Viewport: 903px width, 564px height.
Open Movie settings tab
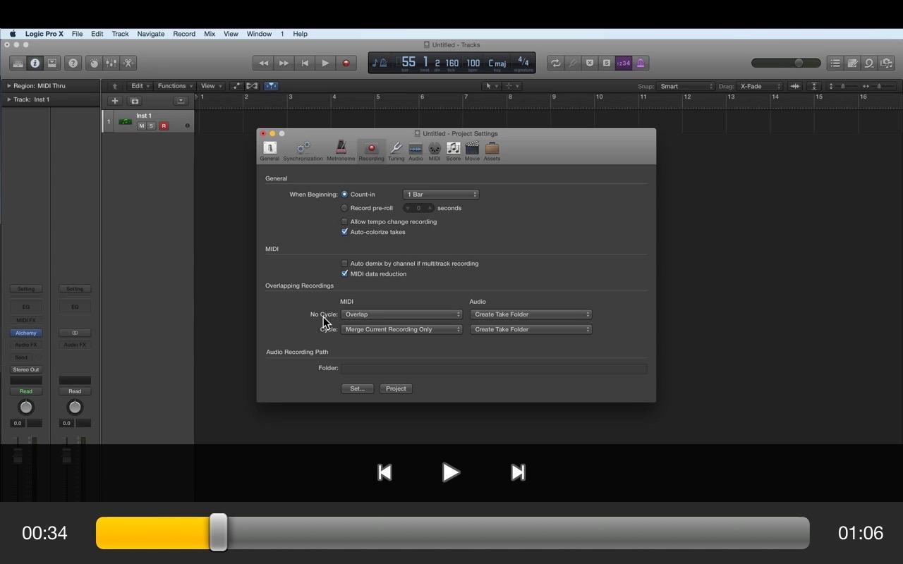coord(472,151)
